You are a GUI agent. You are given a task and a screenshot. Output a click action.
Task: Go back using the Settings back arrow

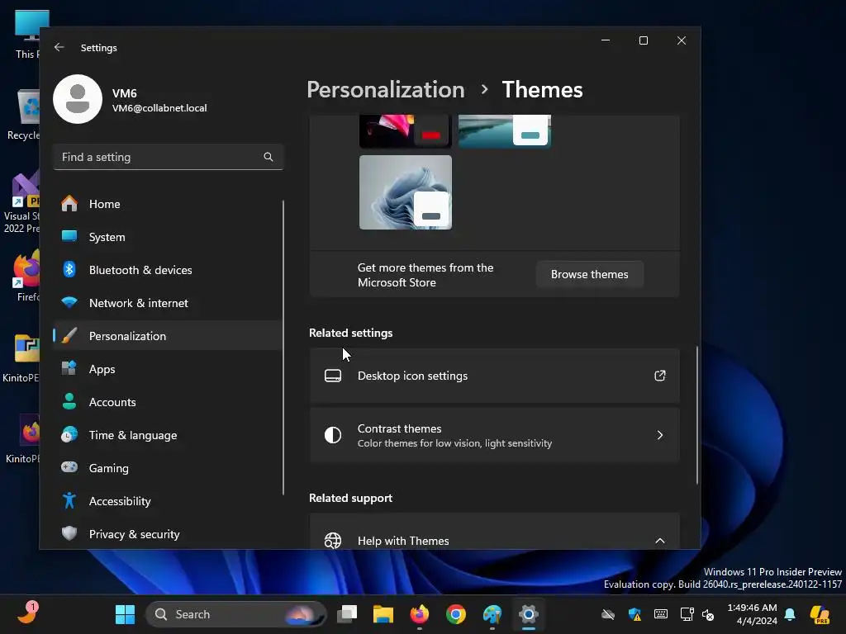(59, 47)
